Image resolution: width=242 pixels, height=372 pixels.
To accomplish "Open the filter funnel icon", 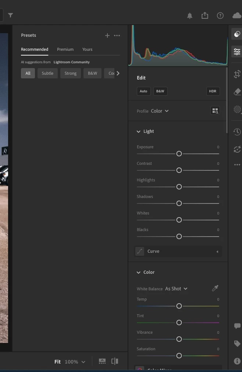I will (10, 15).
